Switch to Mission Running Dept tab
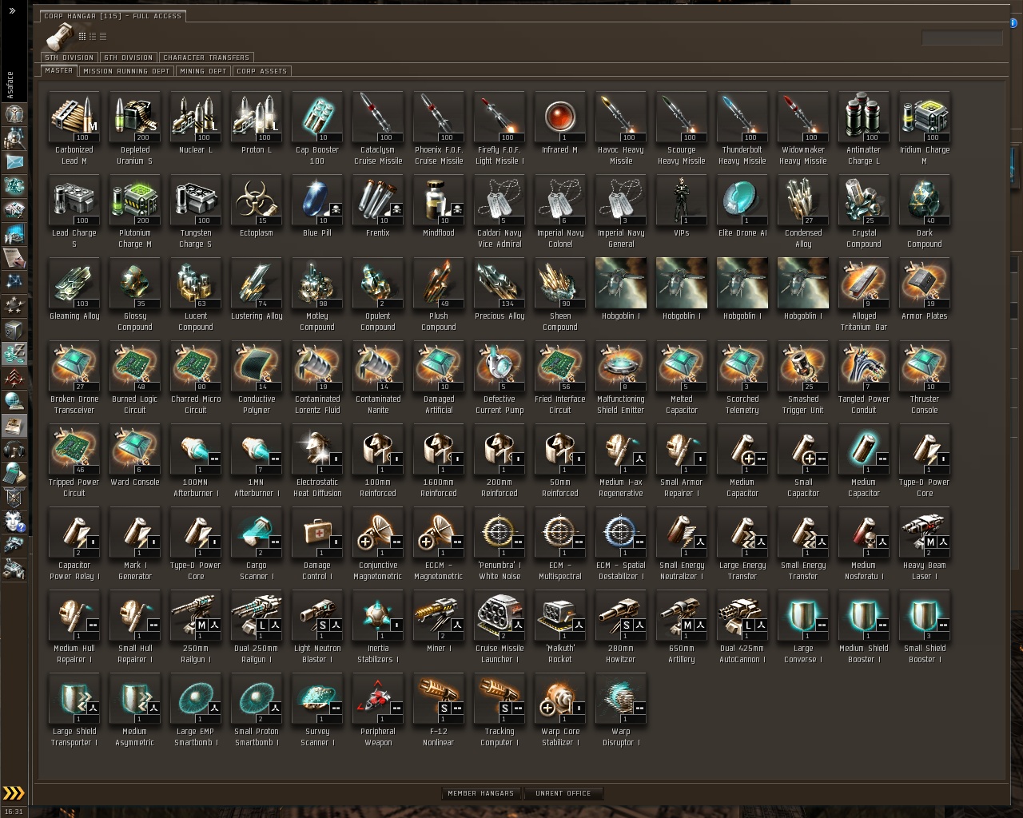1023x818 pixels. [126, 71]
